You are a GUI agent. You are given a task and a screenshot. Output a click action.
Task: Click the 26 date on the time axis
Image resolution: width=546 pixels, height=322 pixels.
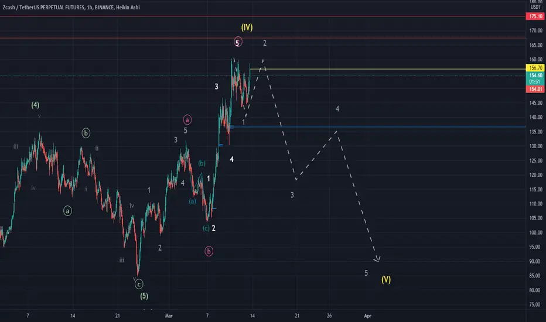[329, 316]
